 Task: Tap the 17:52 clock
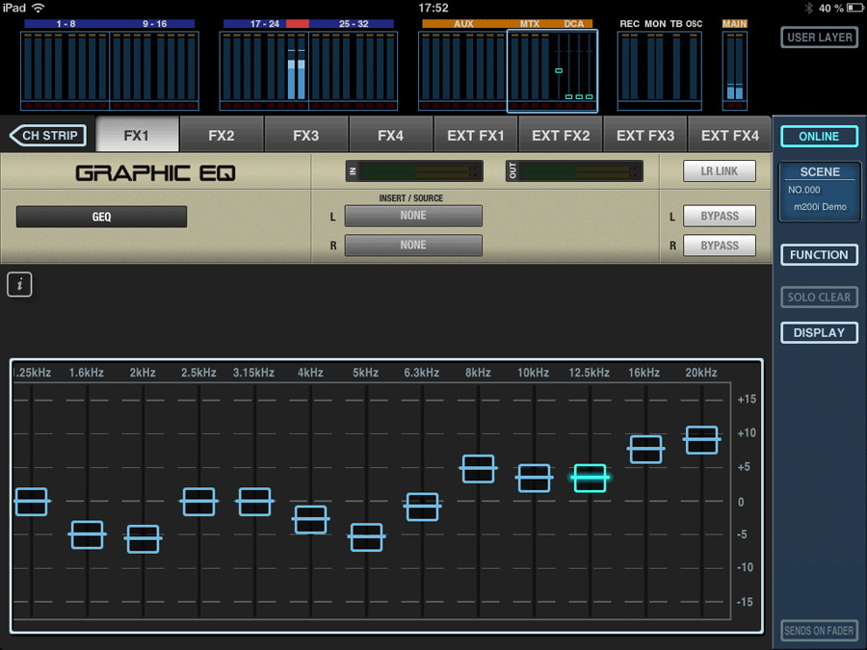click(x=433, y=8)
